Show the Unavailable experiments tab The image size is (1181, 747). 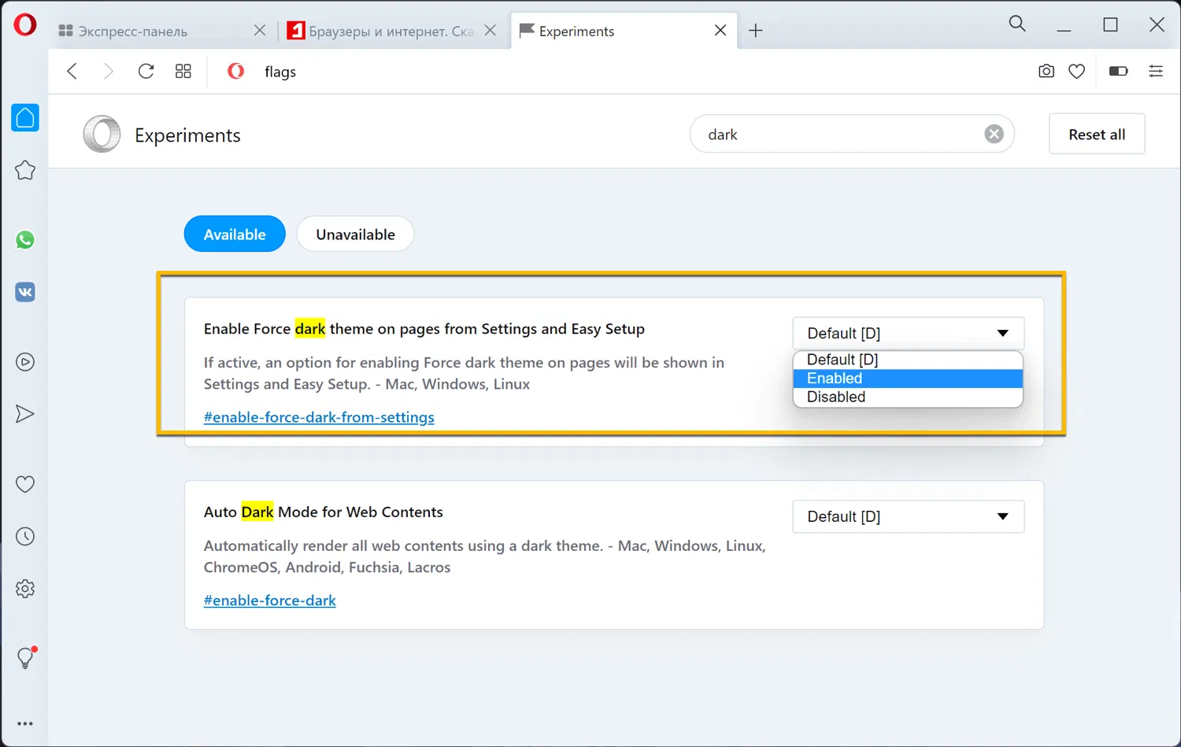click(x=355, y=235)
